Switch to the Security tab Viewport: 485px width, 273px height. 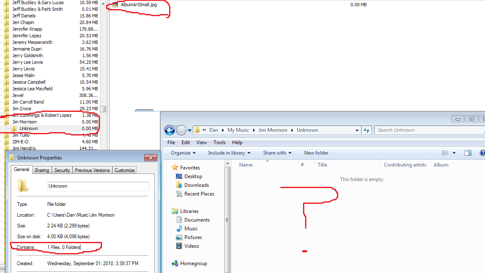pos(62,170)
